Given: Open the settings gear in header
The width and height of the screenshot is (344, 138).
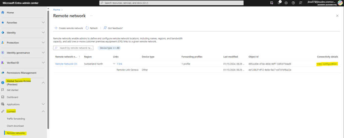Looking at the screenshot, I should (286, 3).
